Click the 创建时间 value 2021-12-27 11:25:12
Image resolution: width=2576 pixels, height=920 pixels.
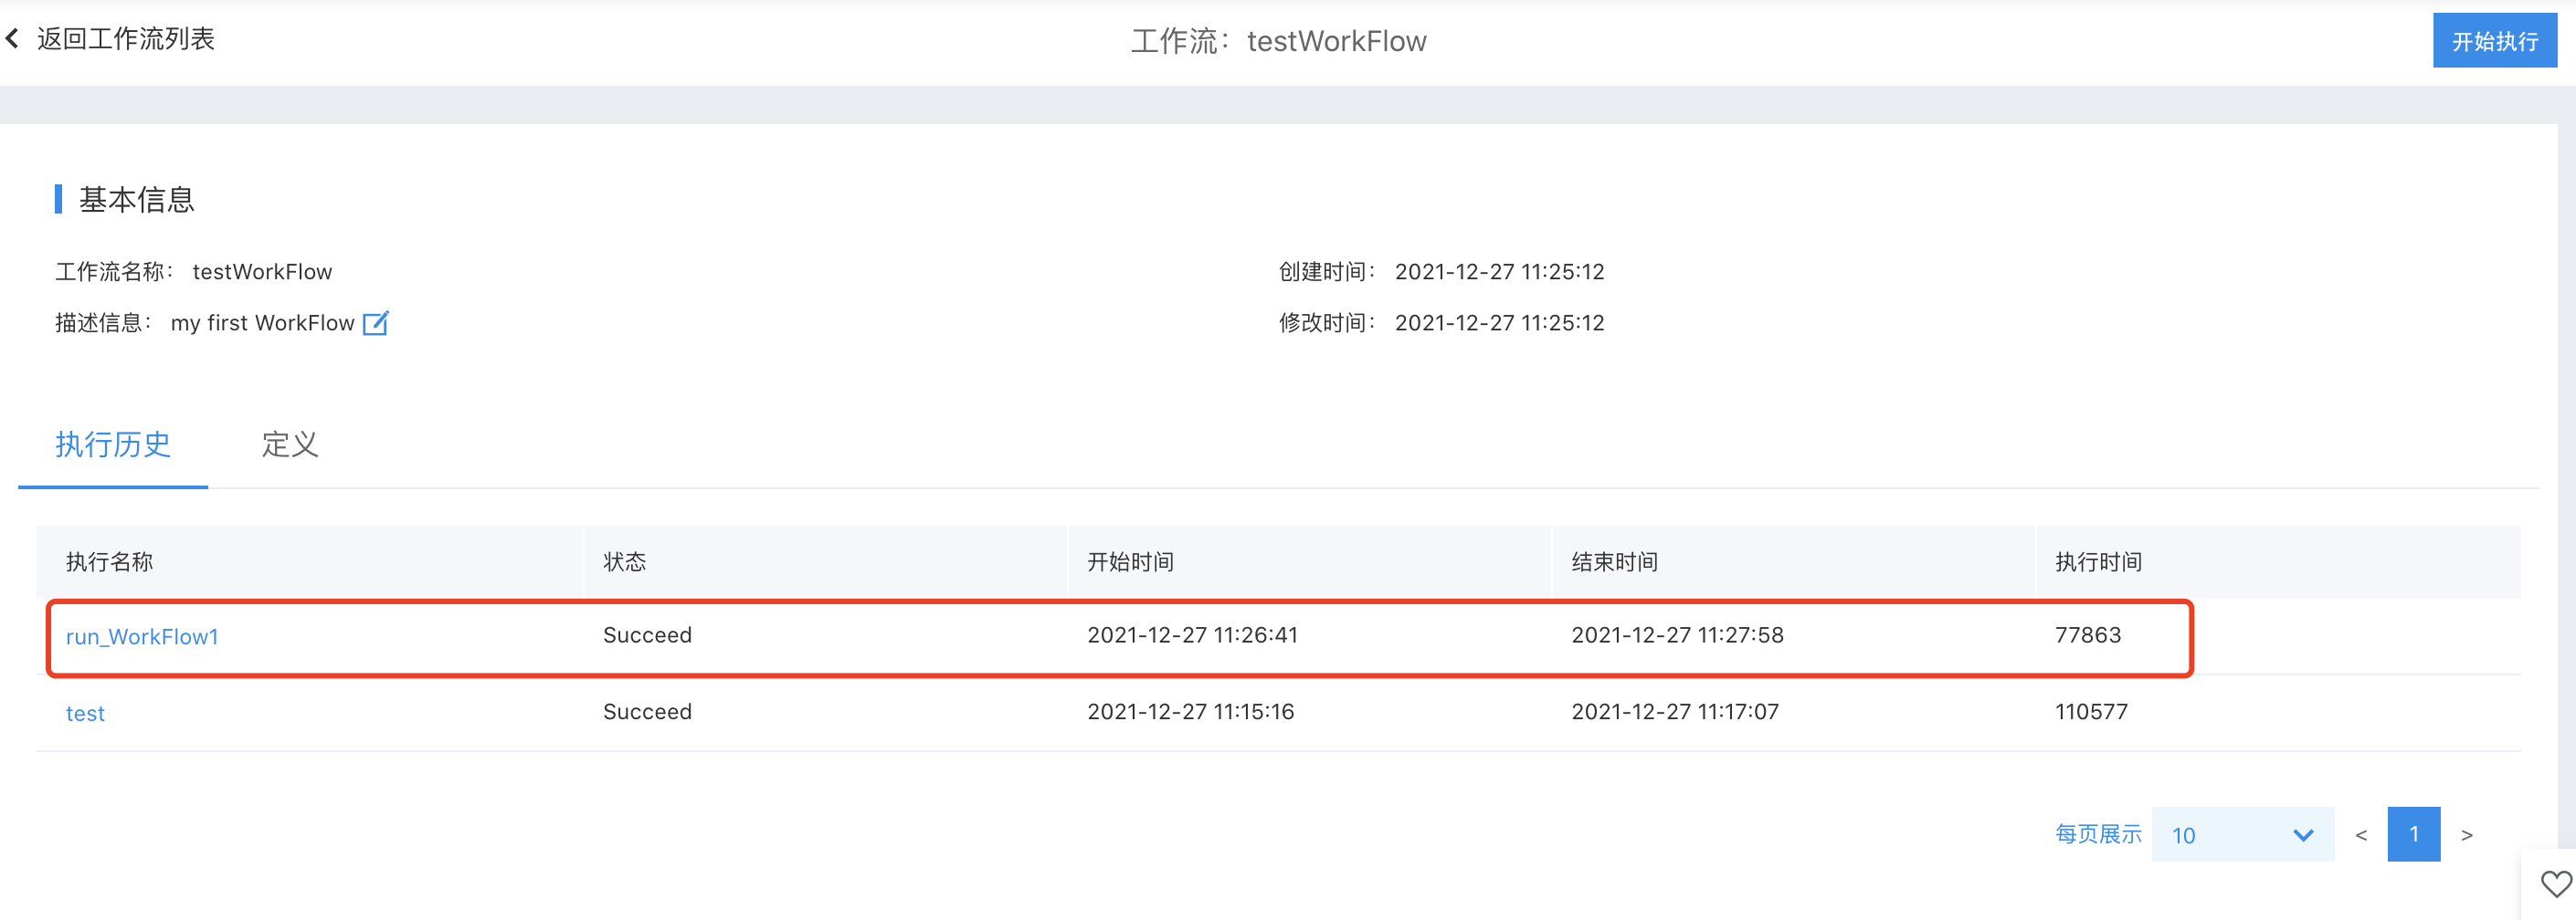pyautogui.click(x=1499, y=272)
